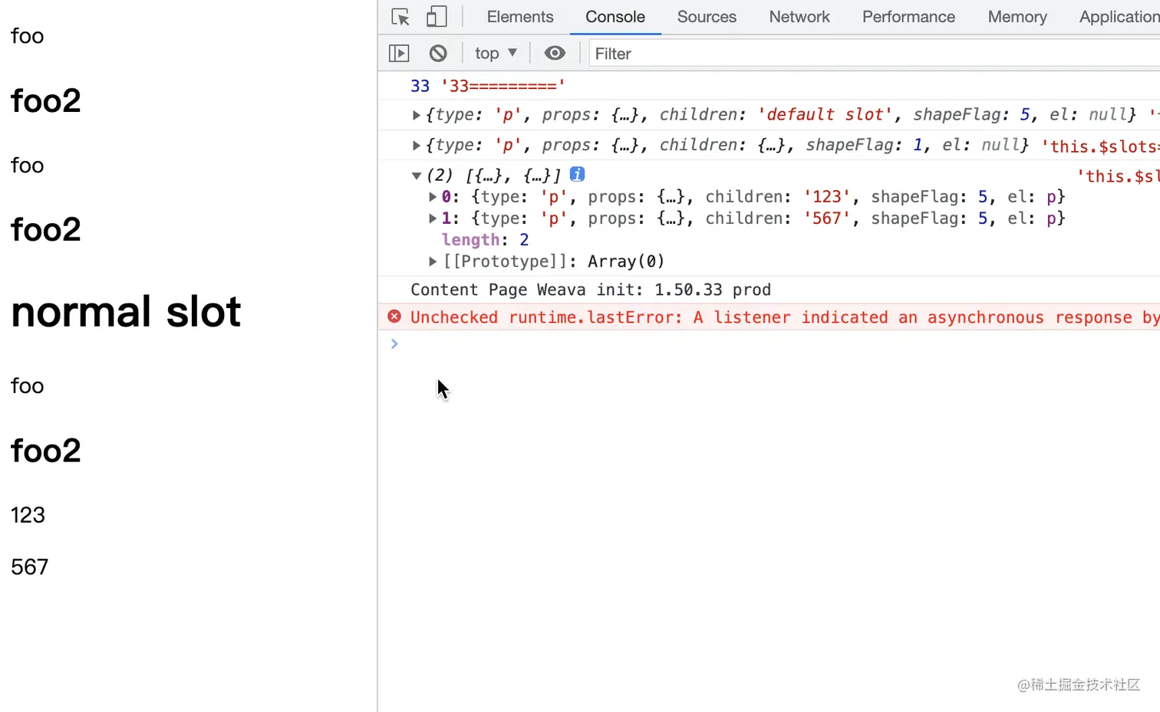Click the 'normal slot' heading on the page
Screen dimensions: 1160x712
(126, 312)
